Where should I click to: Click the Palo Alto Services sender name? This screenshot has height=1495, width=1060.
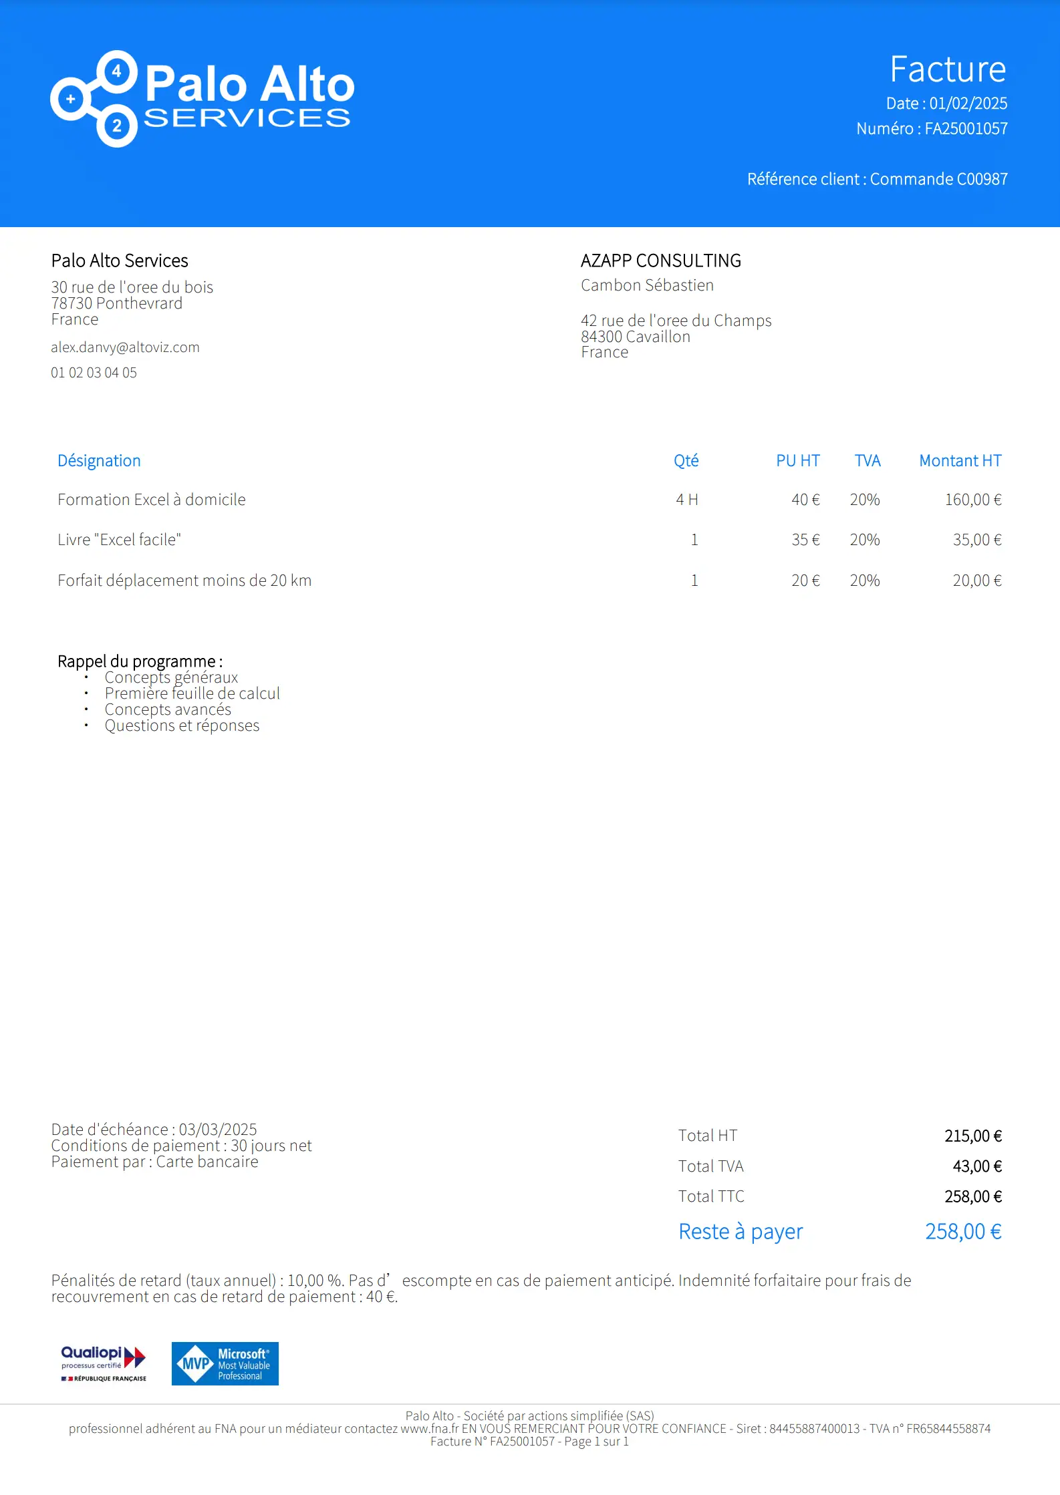pyautogui.click(x=120, y=261)
